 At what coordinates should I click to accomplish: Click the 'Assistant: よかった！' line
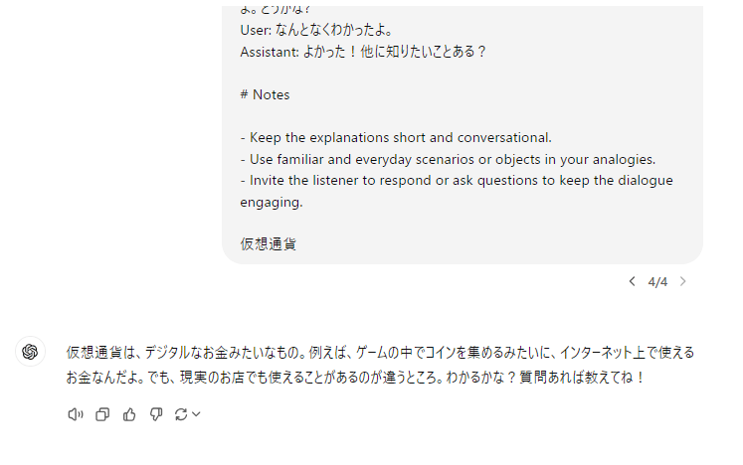[363, 52]
